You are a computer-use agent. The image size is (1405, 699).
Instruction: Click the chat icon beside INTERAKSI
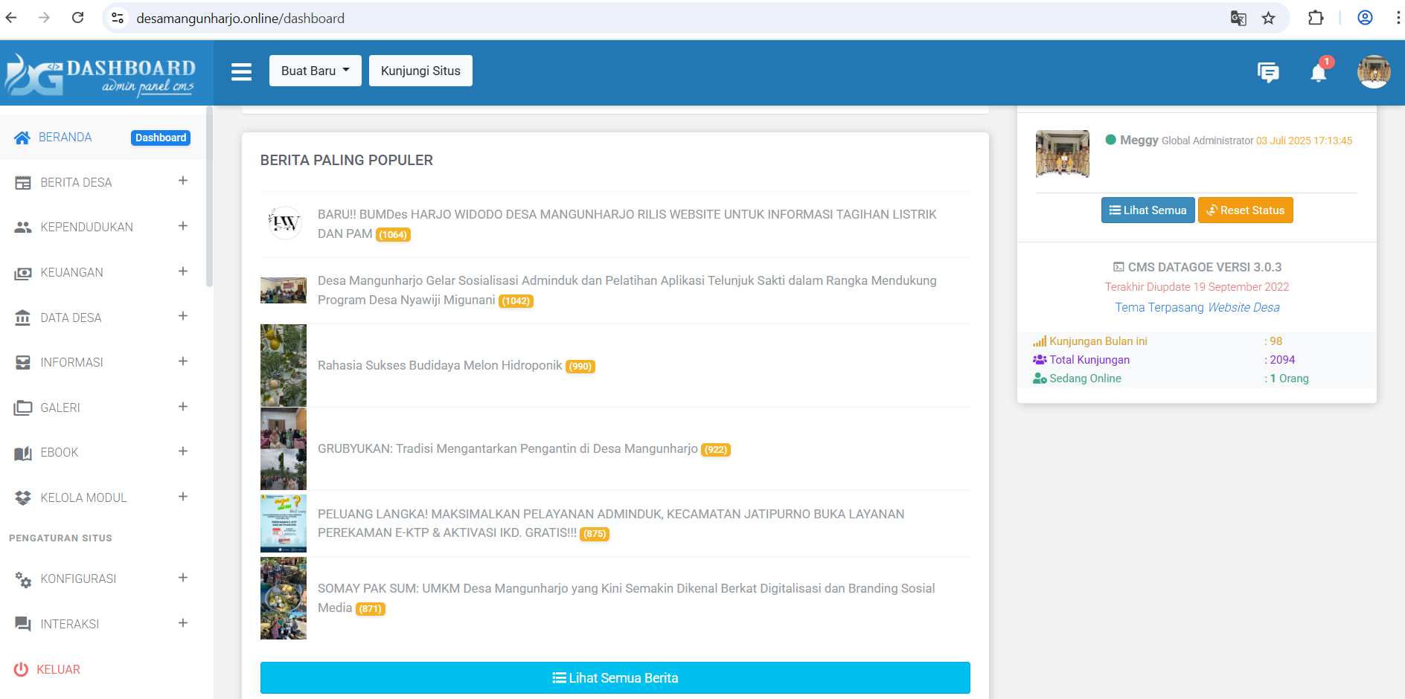(x=23, y=624)
